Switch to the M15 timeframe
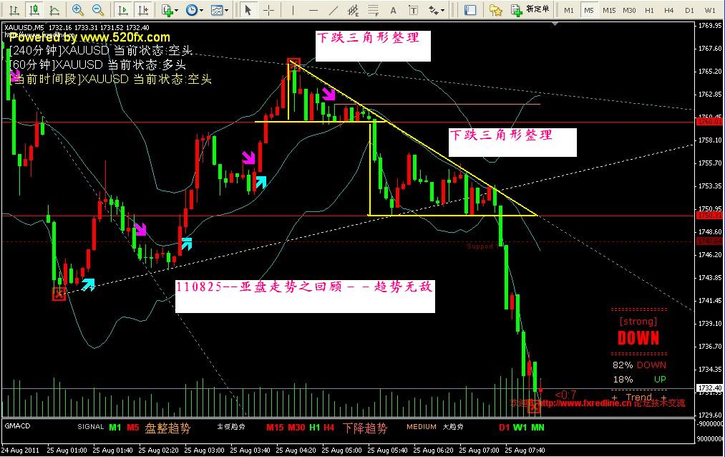The image size is (725, 457). pos(609,10)
